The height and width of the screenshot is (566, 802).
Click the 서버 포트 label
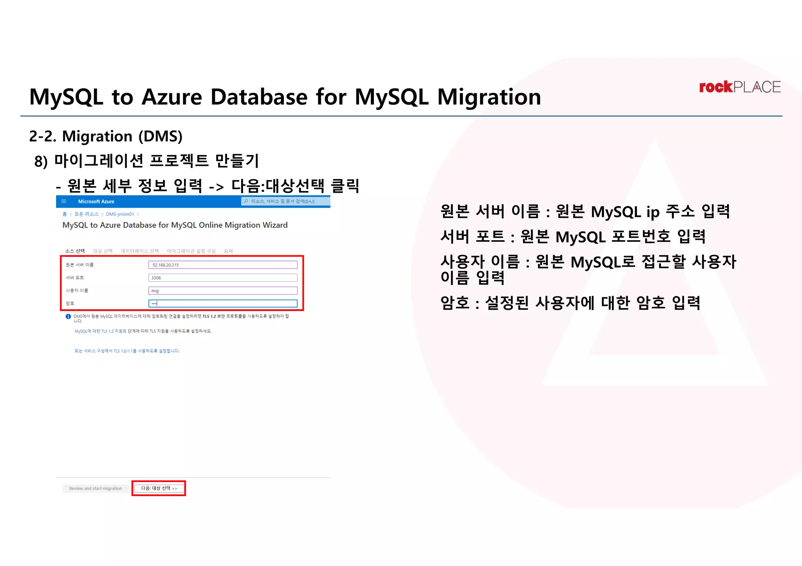[74, 278]
